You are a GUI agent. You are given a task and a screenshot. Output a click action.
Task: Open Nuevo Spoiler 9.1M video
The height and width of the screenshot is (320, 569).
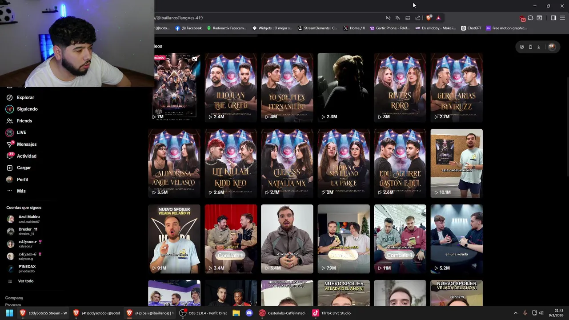click(174, 239)
